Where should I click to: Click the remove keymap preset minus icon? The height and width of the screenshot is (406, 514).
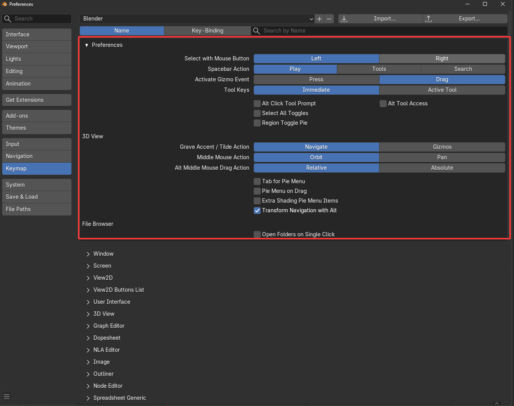click(329, 19)
